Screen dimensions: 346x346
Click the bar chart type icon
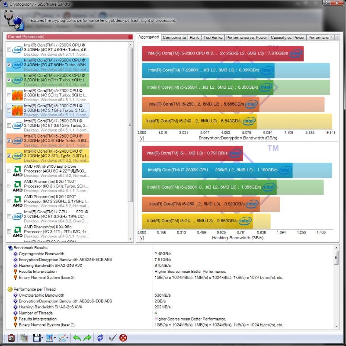click(x=49, y=338)
